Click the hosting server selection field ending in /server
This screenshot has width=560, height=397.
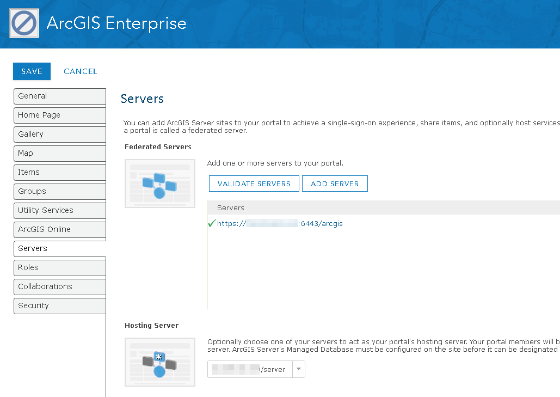coord(250,369)
